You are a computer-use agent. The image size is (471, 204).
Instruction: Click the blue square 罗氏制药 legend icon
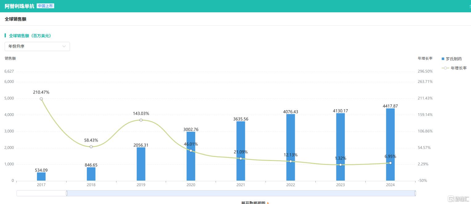(443, 59)
